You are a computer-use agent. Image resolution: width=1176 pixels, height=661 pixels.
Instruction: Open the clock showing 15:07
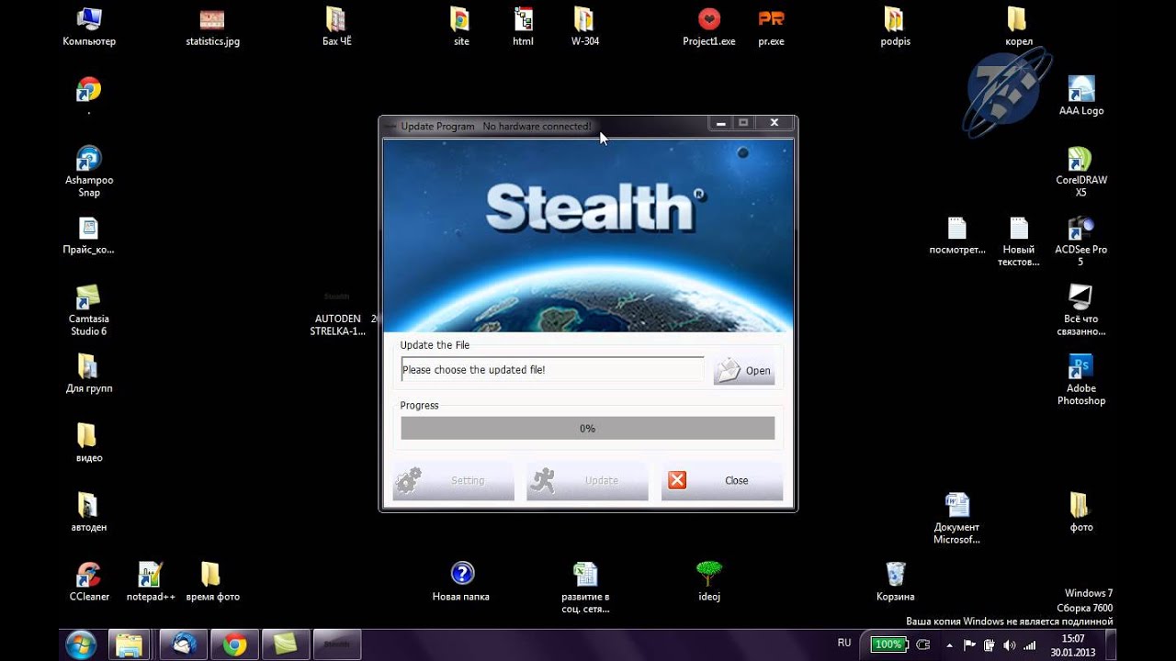1073,645
